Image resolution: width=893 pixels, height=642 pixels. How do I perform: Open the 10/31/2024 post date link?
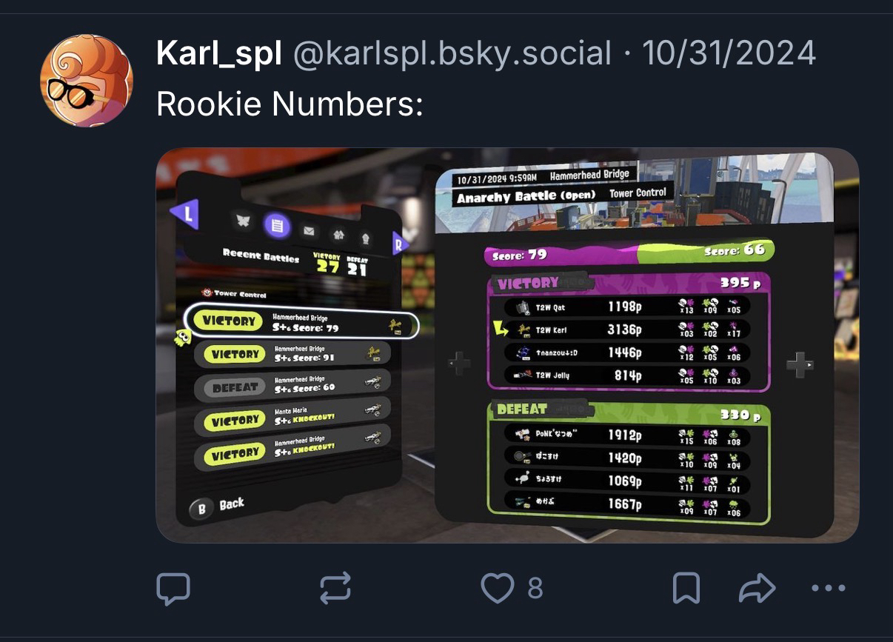tap(729, 53)
